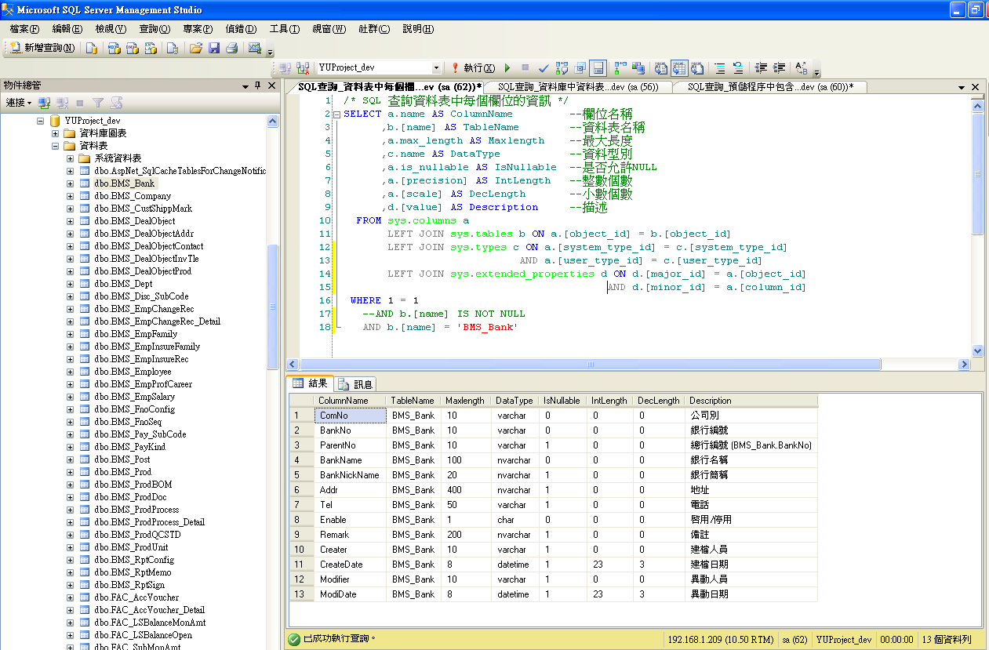The image size is (989, 650).
Task: Select dbo.FAC_AccVoucher in Object Explorer
Action: click(136, 597)
